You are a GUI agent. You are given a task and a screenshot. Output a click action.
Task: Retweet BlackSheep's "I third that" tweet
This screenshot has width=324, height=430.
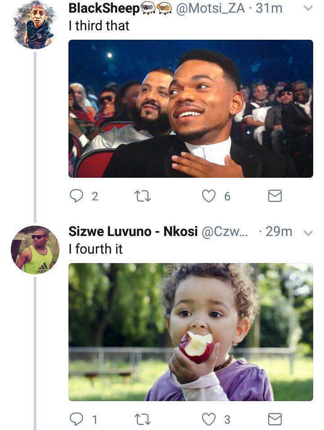[143, 196]
